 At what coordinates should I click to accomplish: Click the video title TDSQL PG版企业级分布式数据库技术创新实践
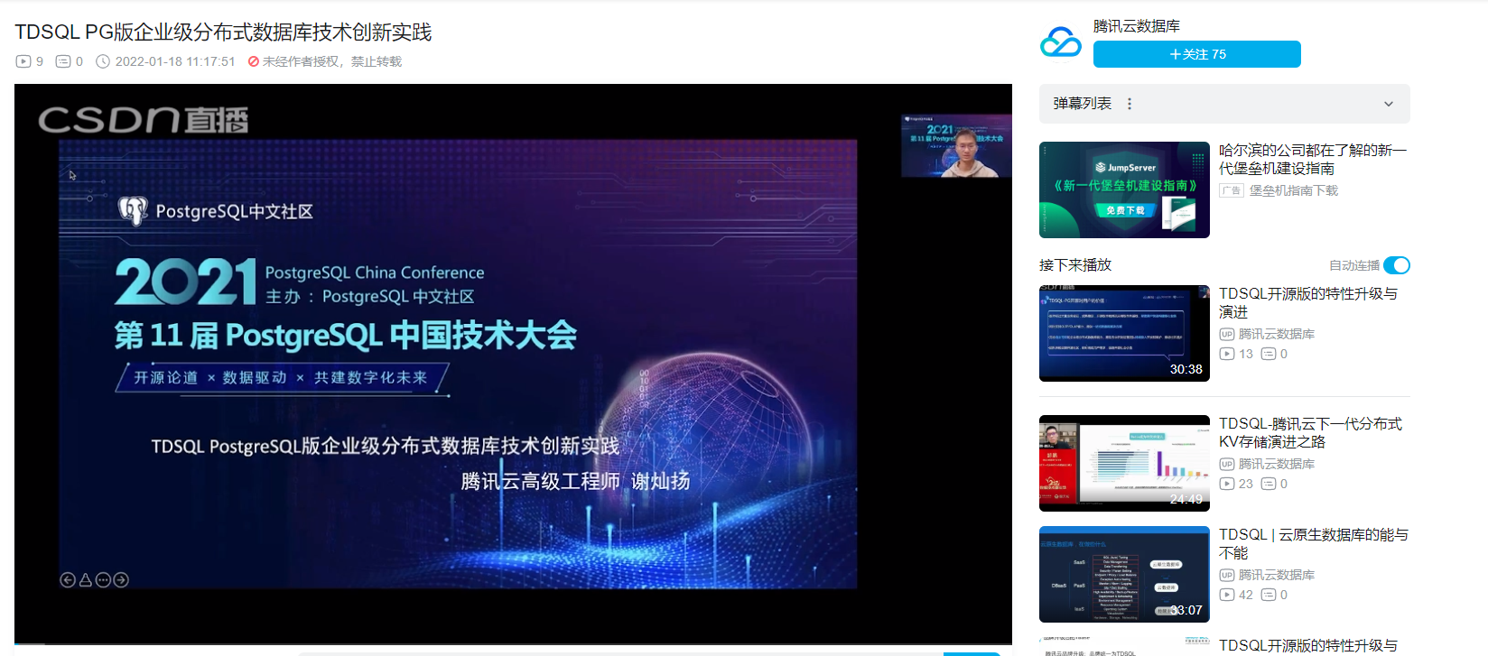pos(223,32)
